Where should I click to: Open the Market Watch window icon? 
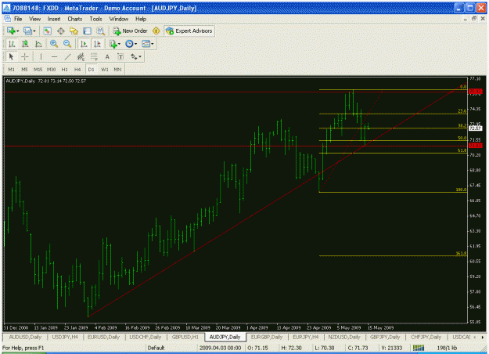47,31
